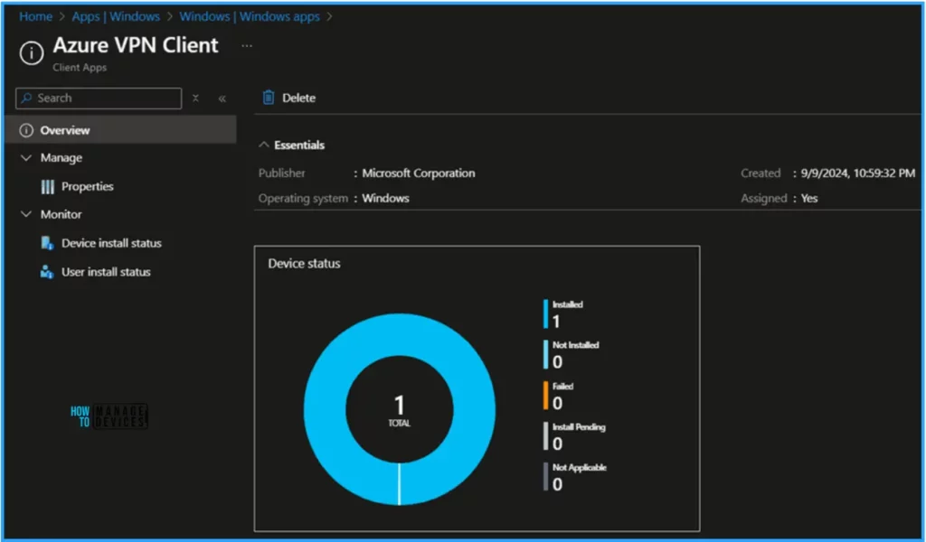Screen dimensions: 926x542
Task: Select the Manage menu label
Action: coord(61,158)
